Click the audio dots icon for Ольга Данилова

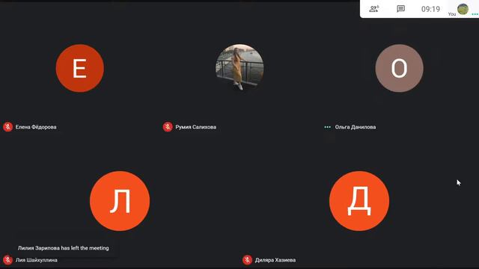click(x=328, y=127)
